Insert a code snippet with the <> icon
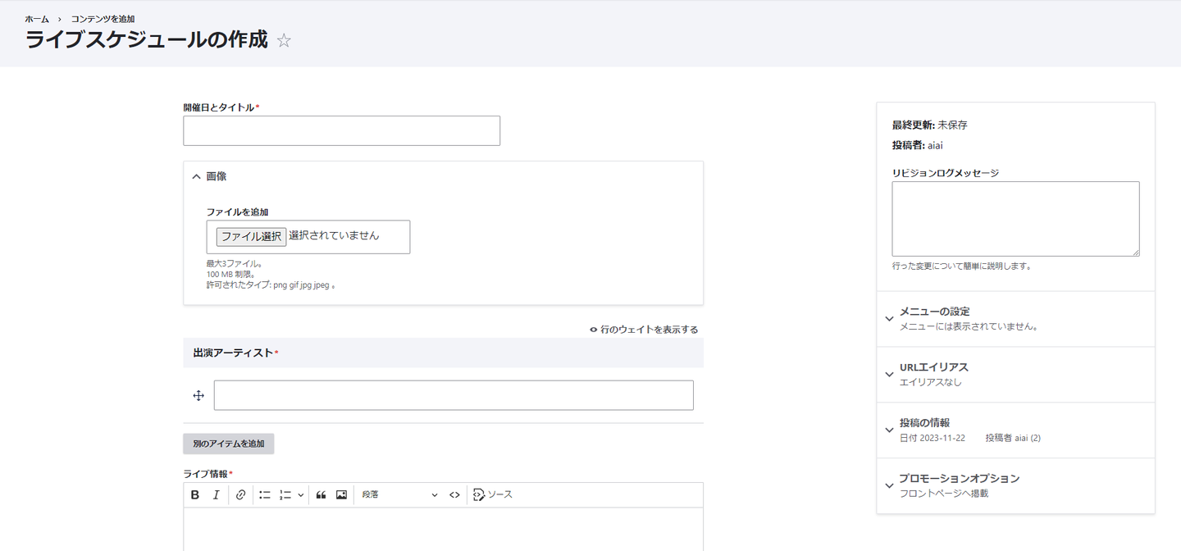 tap(454, 495)
